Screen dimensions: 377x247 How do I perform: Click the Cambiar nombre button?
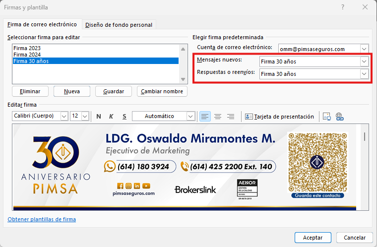pyautogui.click(x=162, y=91)
